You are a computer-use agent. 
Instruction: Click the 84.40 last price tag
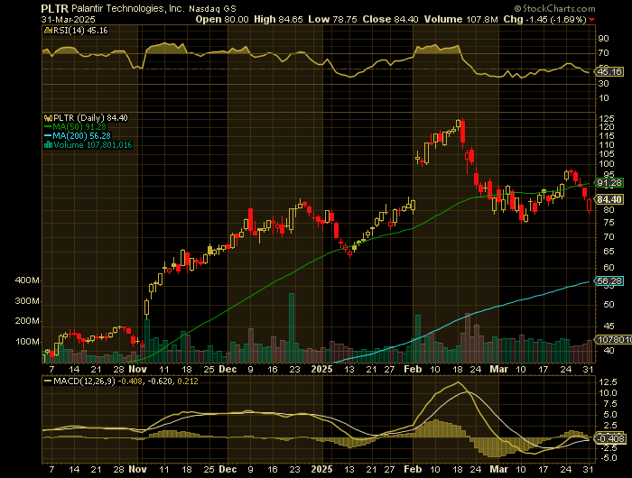click(609, 199)
